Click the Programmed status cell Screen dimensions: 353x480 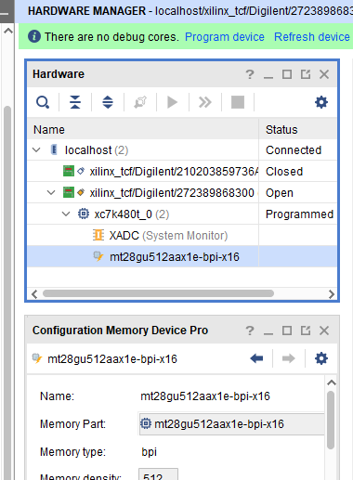[x=299, y=214]
